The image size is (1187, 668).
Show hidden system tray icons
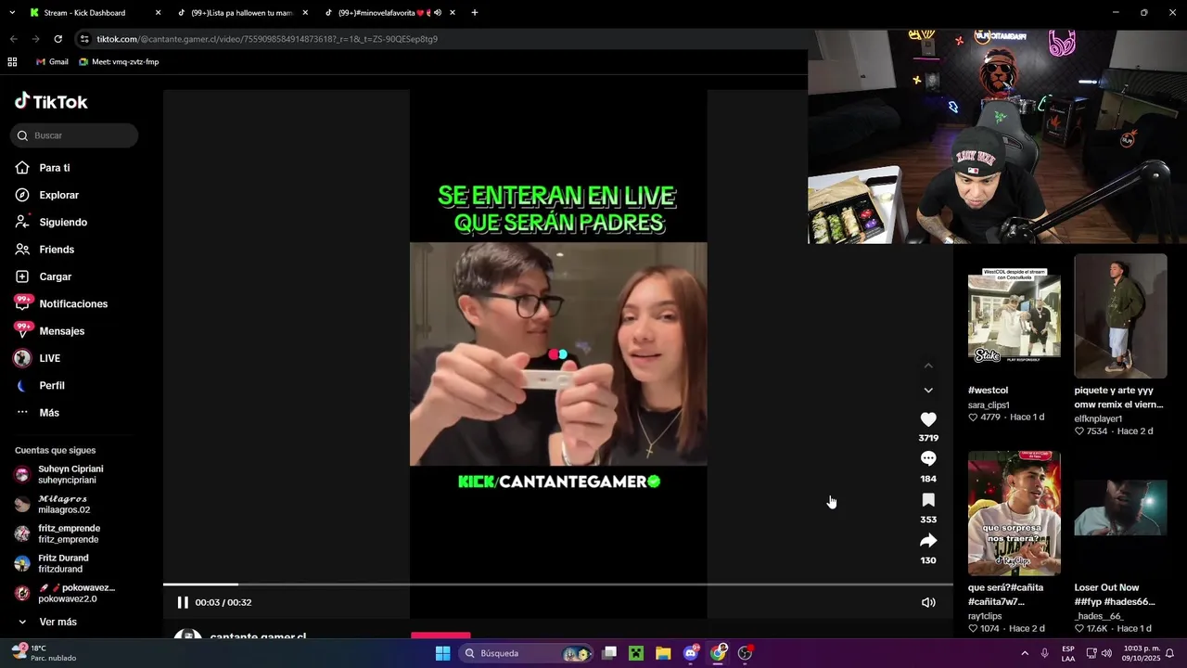(1025, 653)
